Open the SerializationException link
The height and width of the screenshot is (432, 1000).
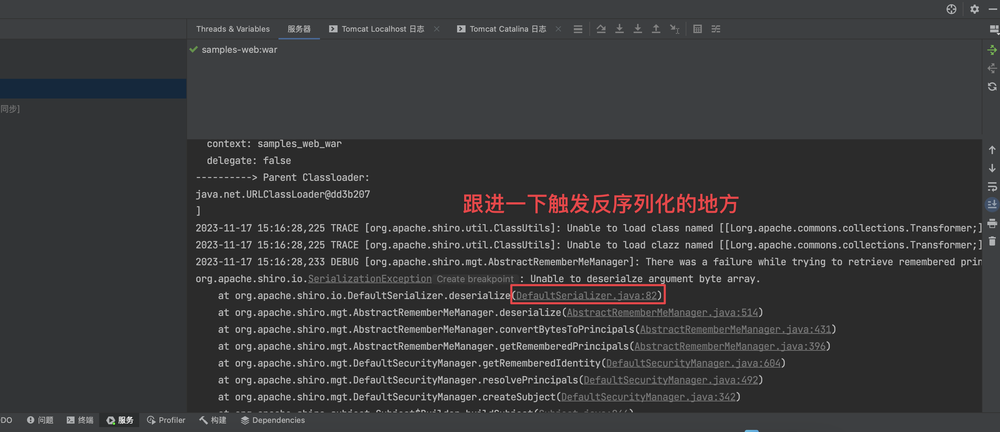click(370, 279)
